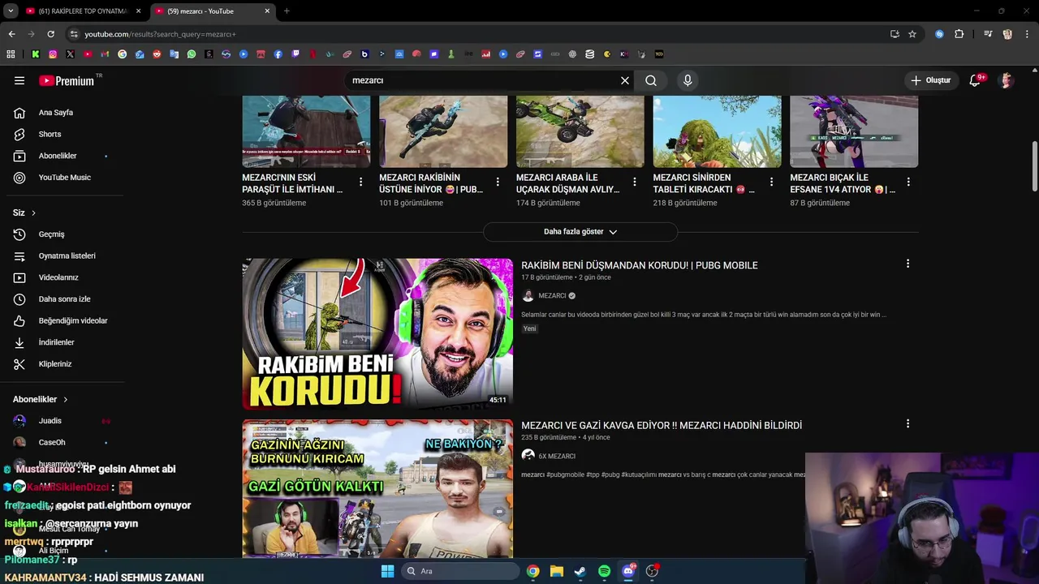Open options for RAKİBİM BENİ DÜŞMANDAN video
The height and width of the screenshot is (584, 1039).
908,264
